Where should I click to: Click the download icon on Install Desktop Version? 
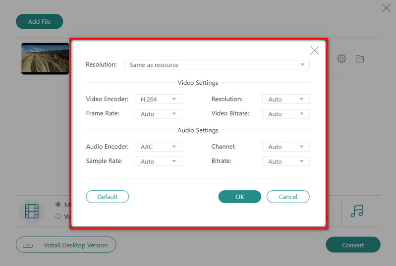[x=28, y=245]
